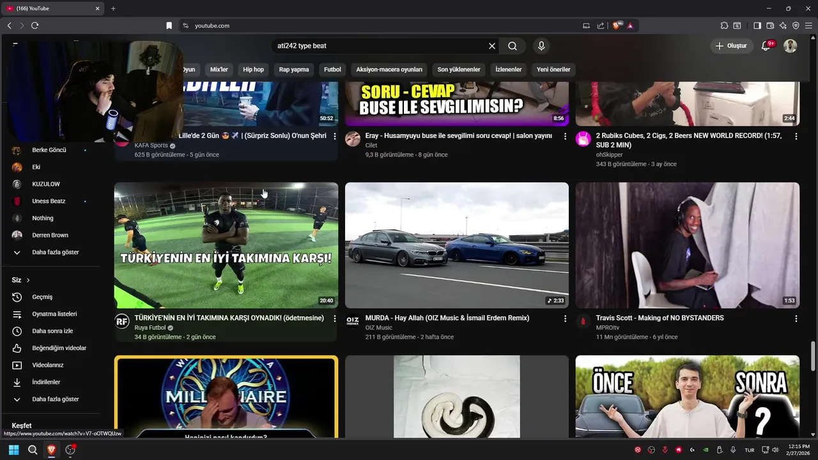The image size is (818, 460).
Task: Click the Oluştur create button
Action: point(731,46)
